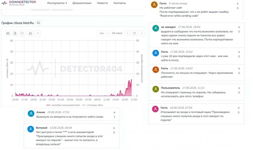Go to next period with right arrow

pos(142,33)
